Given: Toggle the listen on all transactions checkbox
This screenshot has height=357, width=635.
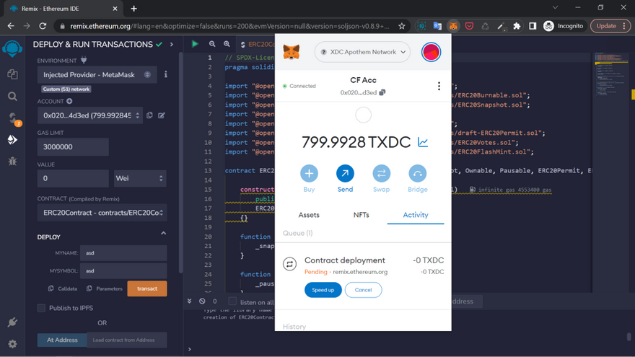Looking at the screenshot, I should tap(232, 301).
